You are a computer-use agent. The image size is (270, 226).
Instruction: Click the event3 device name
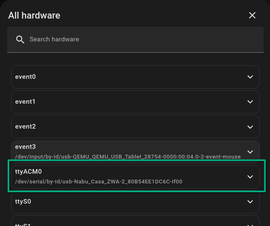[25, 147]
